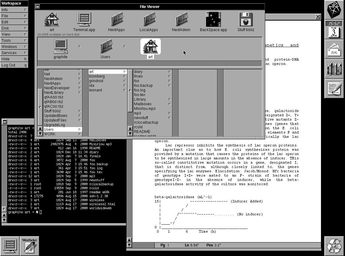Click the NeXT cube dock icon
This screenshot has width=345, height=256.
[334, 10]
